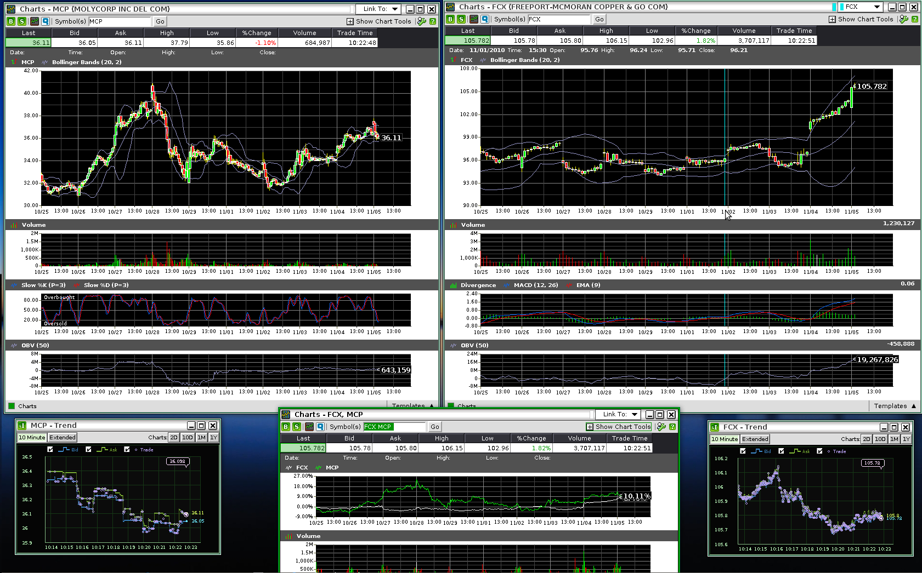The height and width of the screenshot is (573, 922).
Task: Open wrench settings icon in MCP chart window
Action: coord(421,21)
